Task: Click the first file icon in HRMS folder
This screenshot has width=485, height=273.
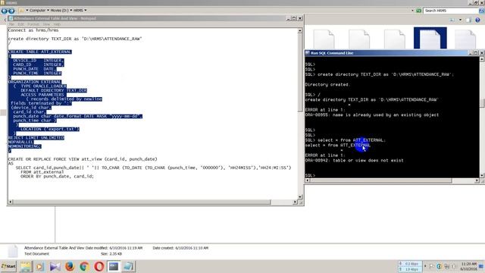Action: 324,39
